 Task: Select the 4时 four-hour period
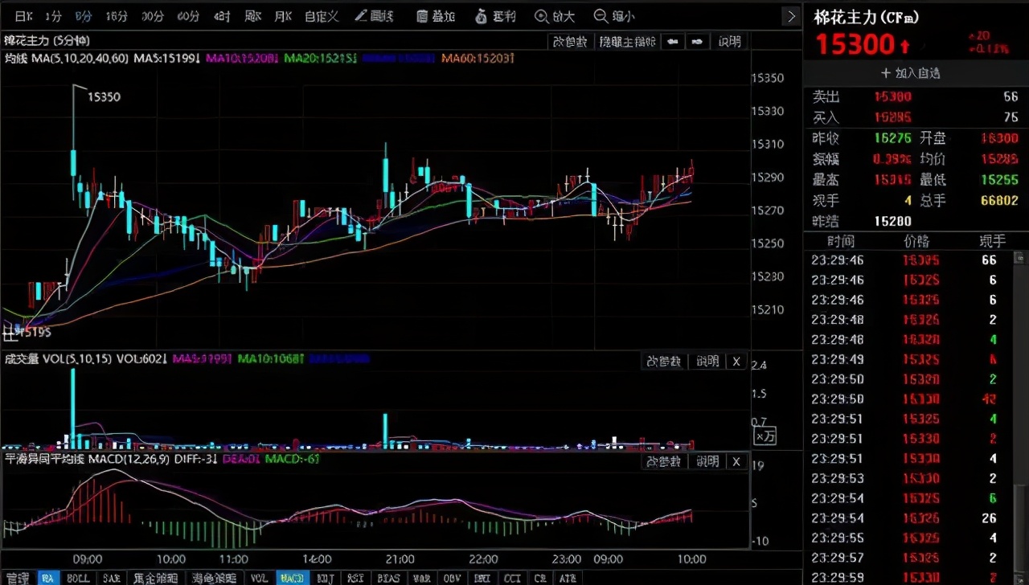click(x=219, y=15)
